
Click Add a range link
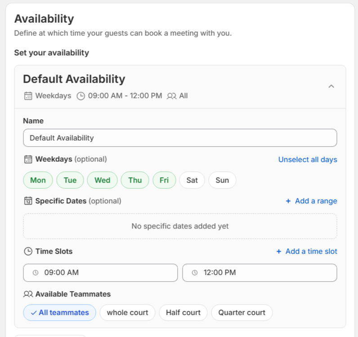point(311,201)
